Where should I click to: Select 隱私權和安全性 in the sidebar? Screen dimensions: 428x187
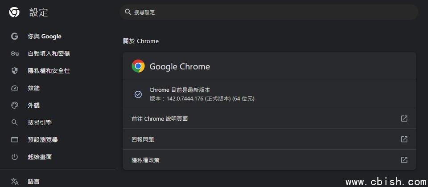coord(49,71)
